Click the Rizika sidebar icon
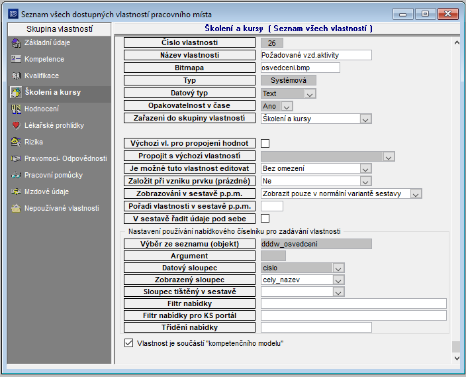 point(16,142)
